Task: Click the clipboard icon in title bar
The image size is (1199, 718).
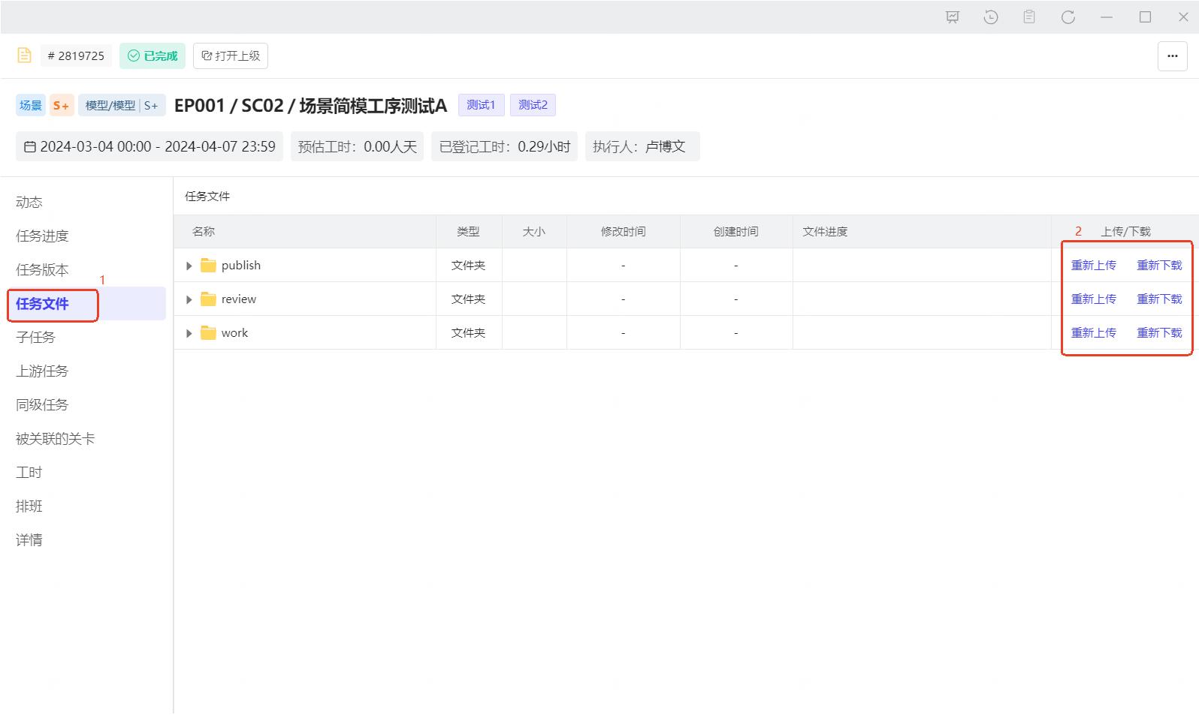Action: [x=1029, y=17]
